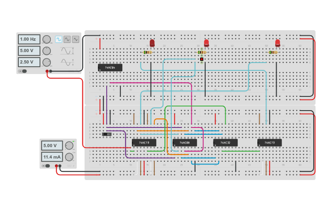Toggle the function generator power switch
The height and width of the screenshot is (207, 332).
23,71
